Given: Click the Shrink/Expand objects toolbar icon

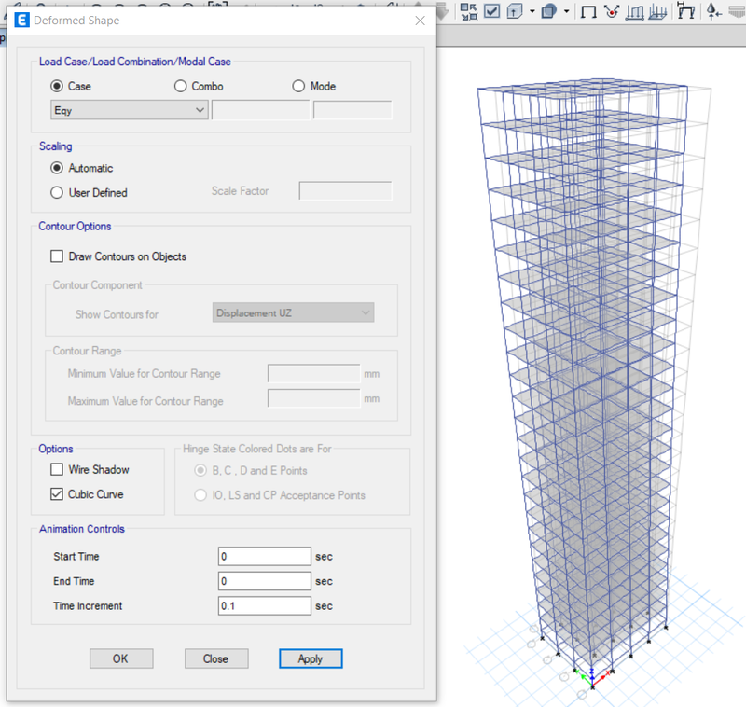Looking at the screenshot, I should coord(469,11).
